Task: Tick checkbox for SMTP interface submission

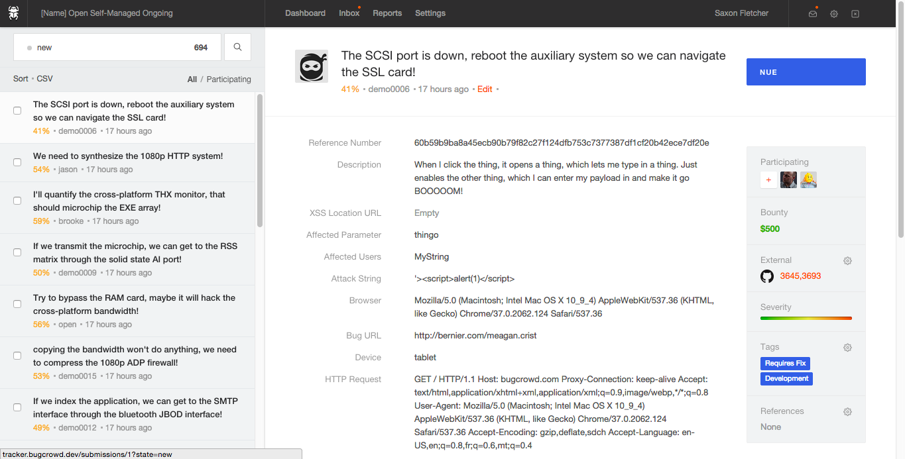Action: click(17, 407)
